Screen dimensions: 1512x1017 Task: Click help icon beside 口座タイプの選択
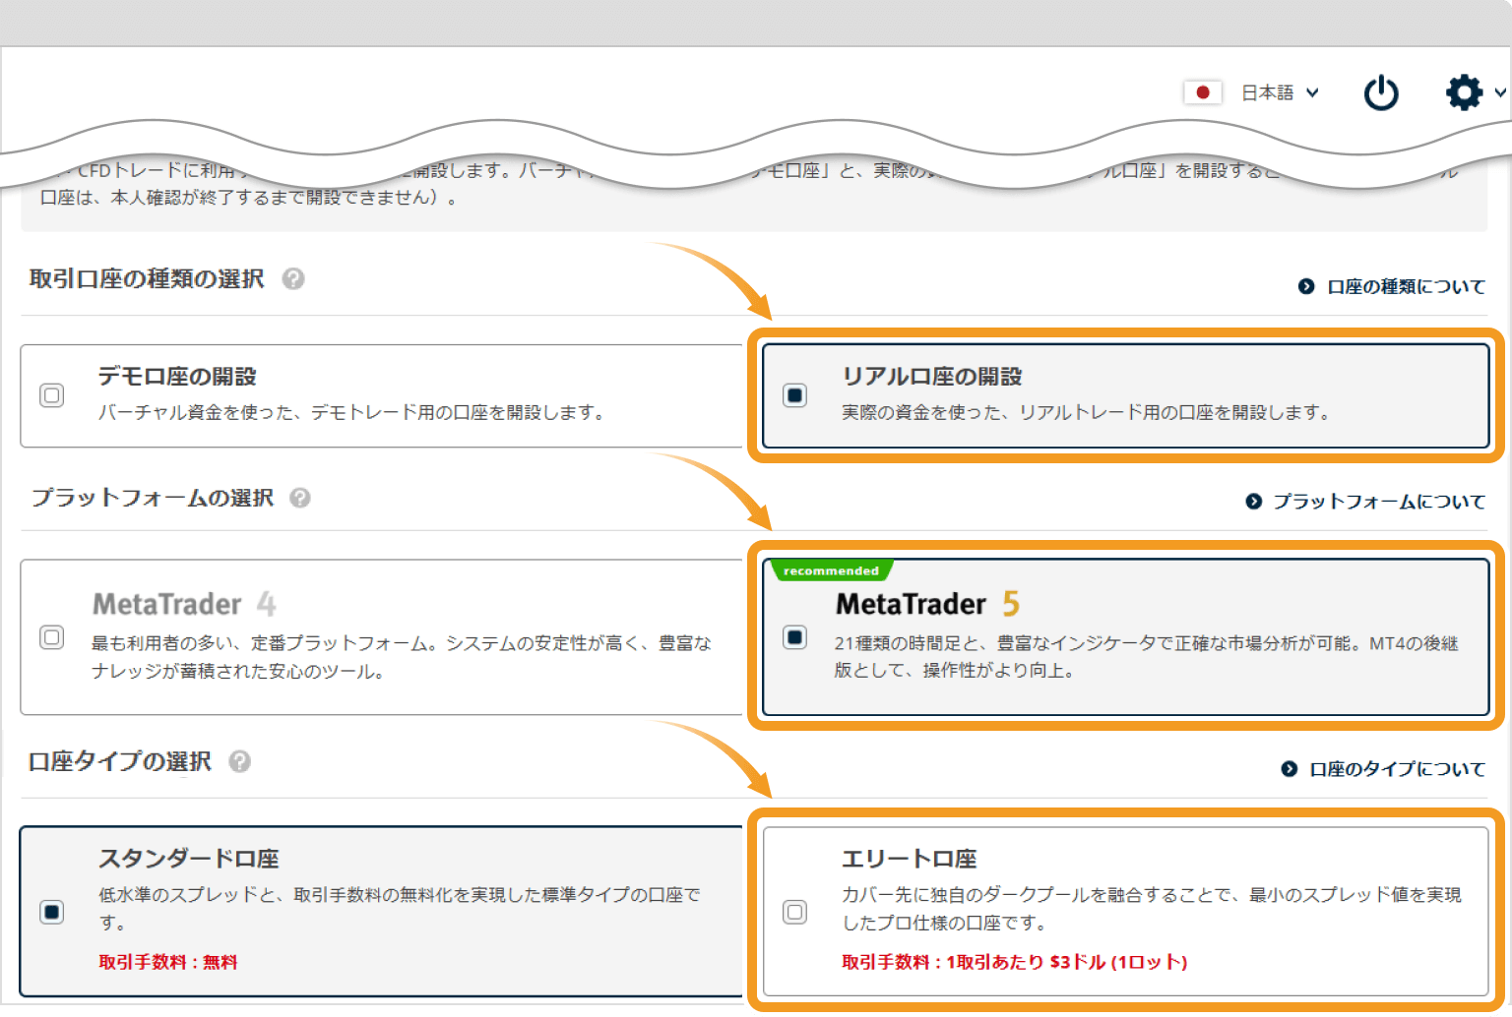coord(239,761)
